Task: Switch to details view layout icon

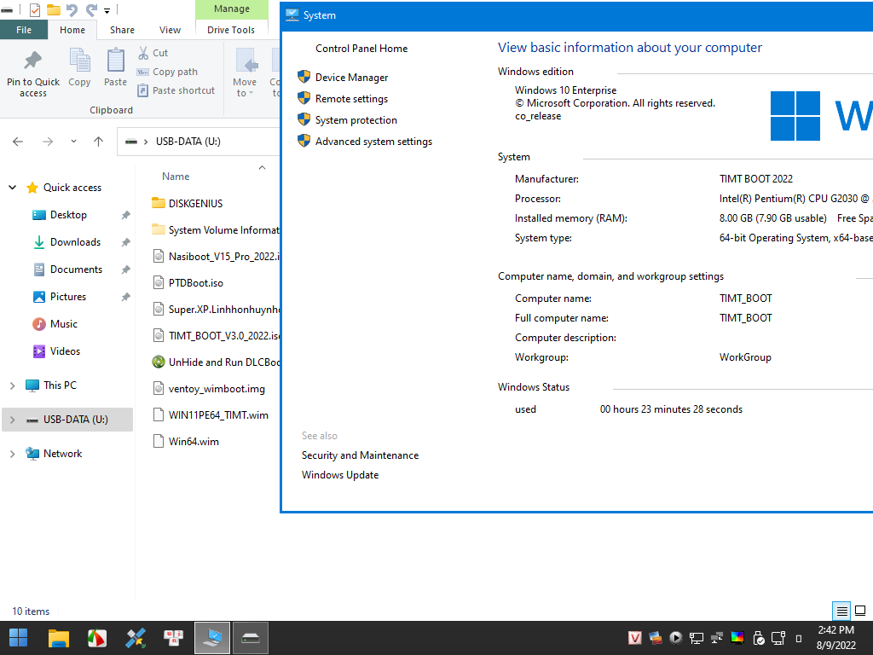Action: (841, 611)
